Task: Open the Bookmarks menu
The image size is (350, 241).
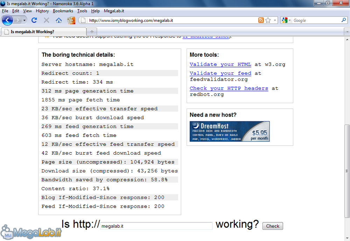Action: [63, 11]
